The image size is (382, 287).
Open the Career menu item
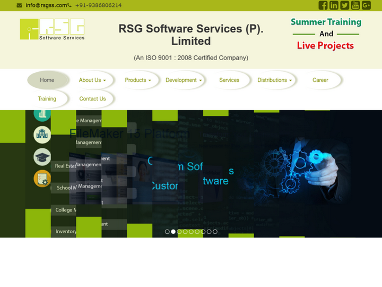320,80
